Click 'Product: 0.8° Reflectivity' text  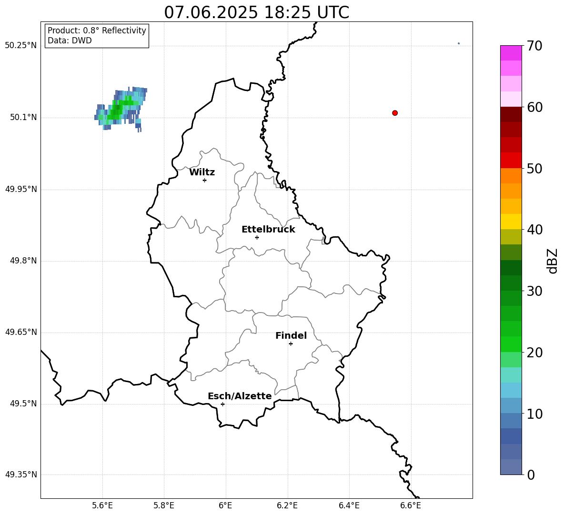(97, 30)
